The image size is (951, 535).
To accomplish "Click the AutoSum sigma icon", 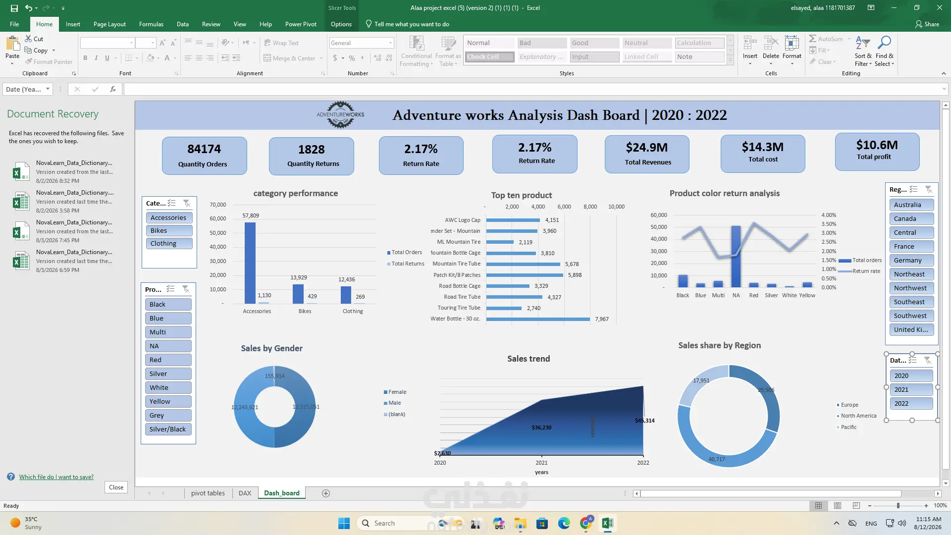I will (x=813, y=39).
